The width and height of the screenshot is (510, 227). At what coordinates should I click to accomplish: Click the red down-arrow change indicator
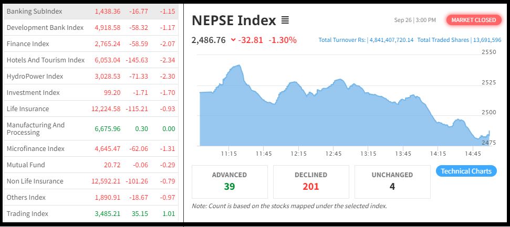[x=233, y=40]
